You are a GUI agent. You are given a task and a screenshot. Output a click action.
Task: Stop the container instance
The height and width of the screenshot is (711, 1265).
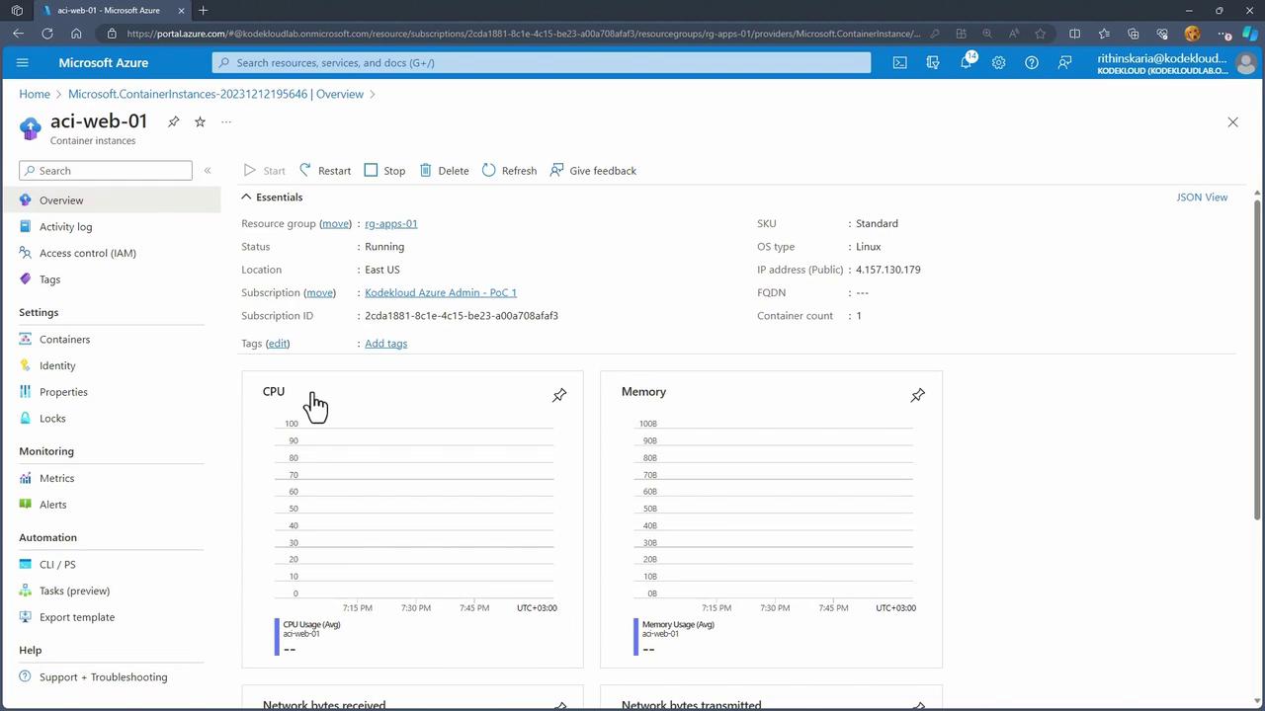tap(384, 171)
